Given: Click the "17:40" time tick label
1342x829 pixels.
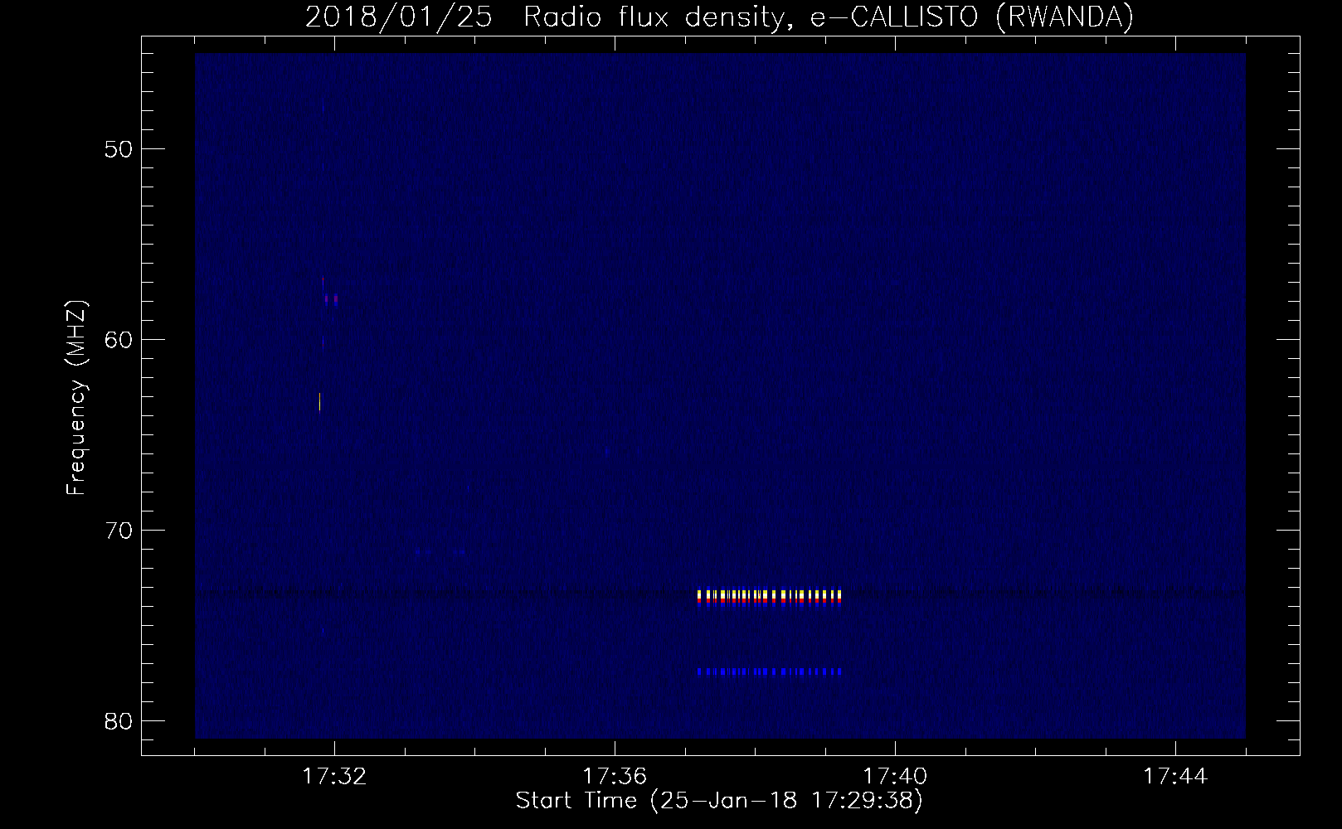Looking at the screenshot, I should tap(895, 777).
